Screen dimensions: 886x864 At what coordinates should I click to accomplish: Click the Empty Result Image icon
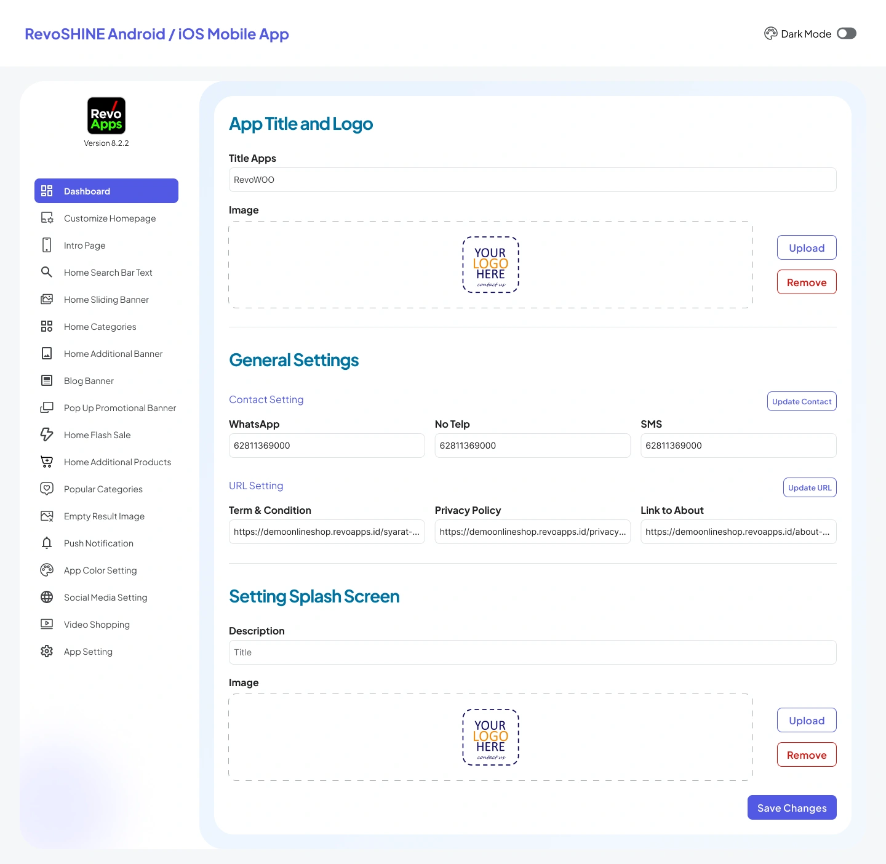[x=47, y=516]
